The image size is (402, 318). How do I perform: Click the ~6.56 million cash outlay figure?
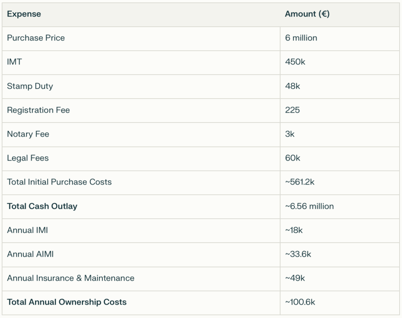(x=309, y=206)
